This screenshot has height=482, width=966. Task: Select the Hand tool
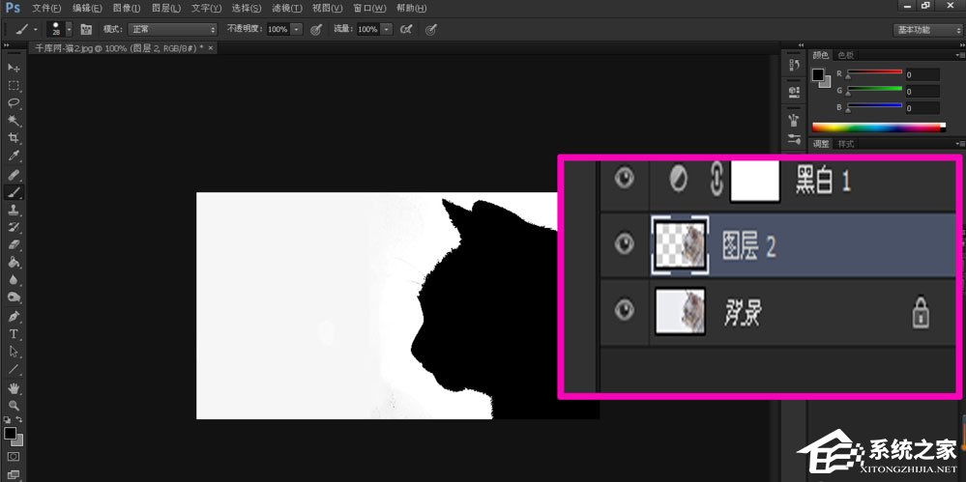click(14, 388)
